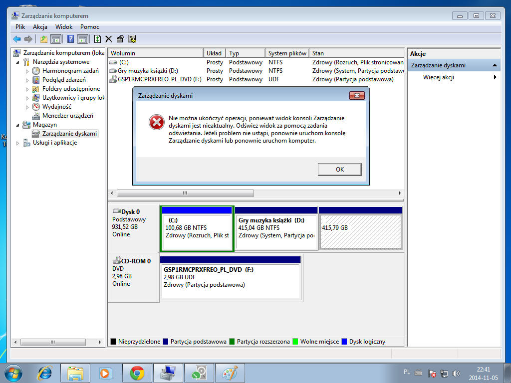Click the Back arrow toolbar icon
This screenshot has width=511, height=383.
(17, 39)
